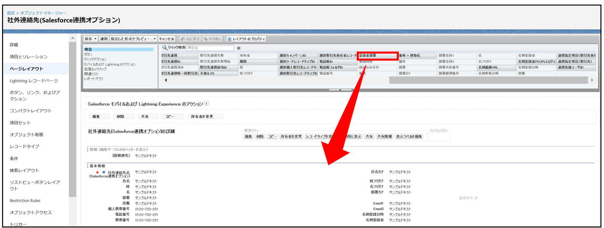The image size is (604, 228).
Task: Click the 電話帳フォルダID palette field
Action: pyautogui.click(x=337, y=67)
